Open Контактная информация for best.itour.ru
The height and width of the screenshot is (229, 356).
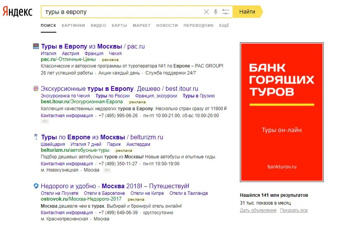pos(67,116)
